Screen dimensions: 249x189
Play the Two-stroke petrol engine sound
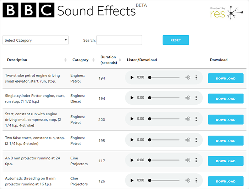point(132,77)
